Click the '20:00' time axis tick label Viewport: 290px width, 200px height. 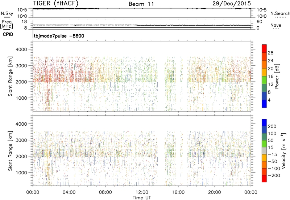214,192
